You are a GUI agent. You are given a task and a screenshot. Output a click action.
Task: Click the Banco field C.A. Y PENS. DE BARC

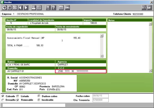(x=30, y=65)
